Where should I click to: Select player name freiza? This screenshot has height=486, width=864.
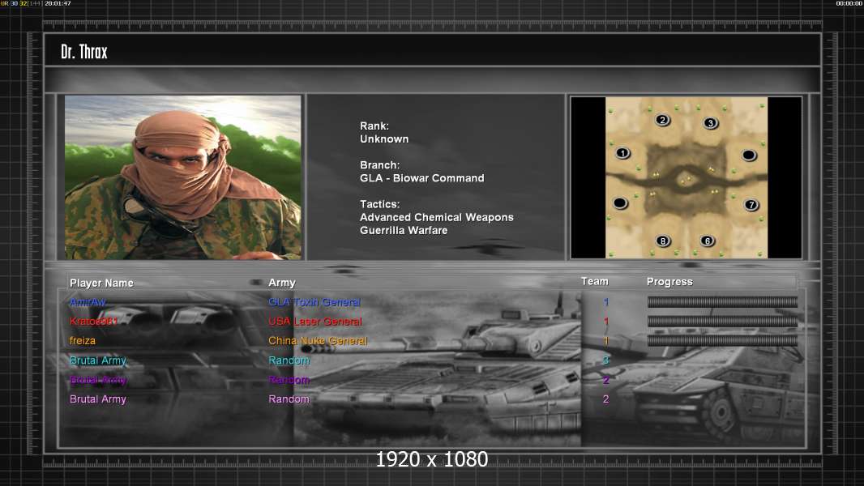83,341
